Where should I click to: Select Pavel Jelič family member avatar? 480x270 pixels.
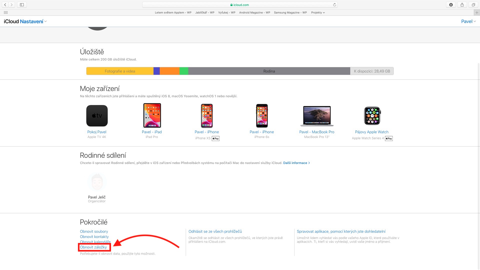pos(97,182)
